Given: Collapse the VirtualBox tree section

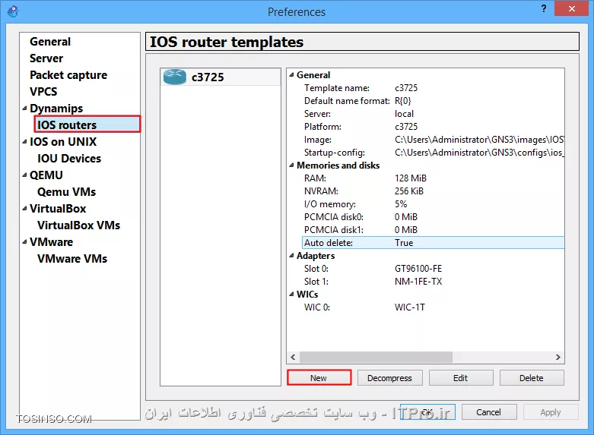Looking at the screenshot, I should coord(24,208).
